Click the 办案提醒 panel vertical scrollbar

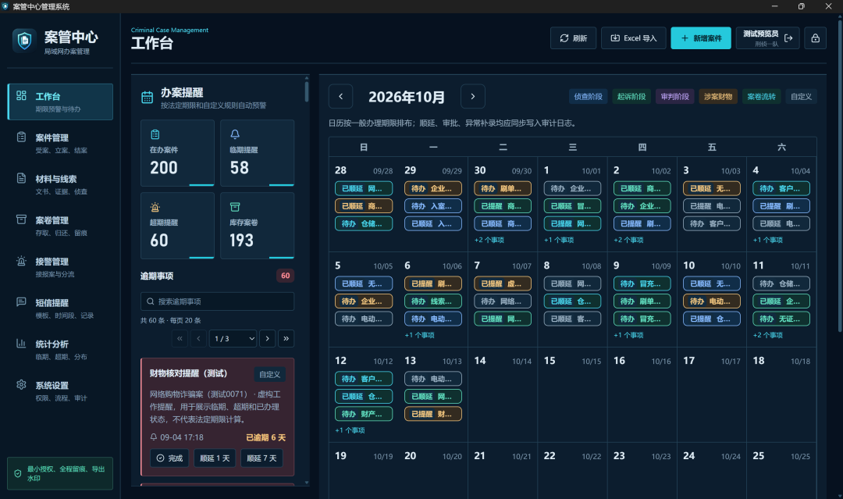307,91
